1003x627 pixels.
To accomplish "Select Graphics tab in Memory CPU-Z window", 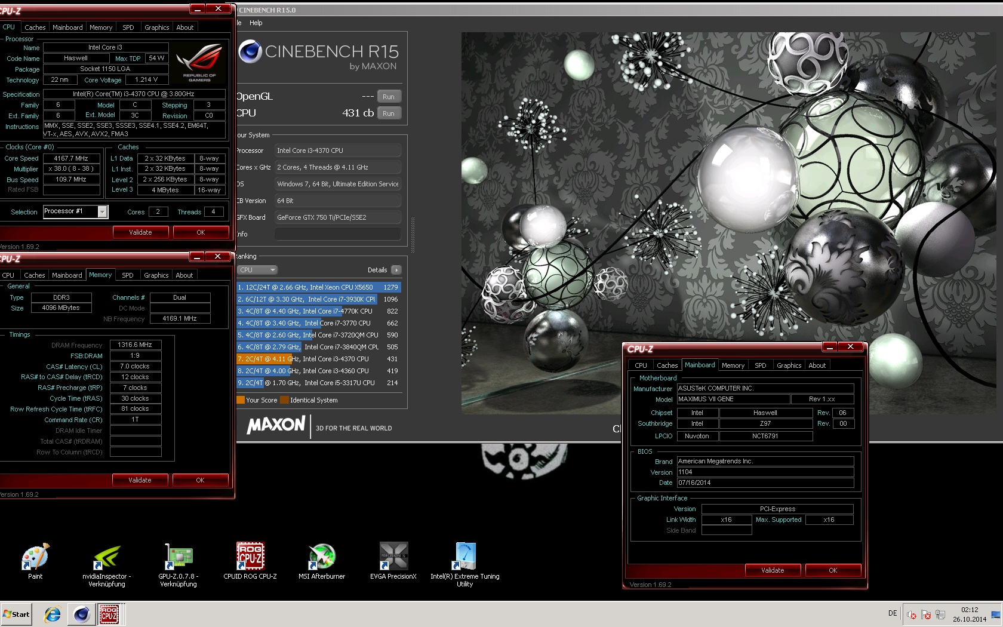I will coord(156,275).
